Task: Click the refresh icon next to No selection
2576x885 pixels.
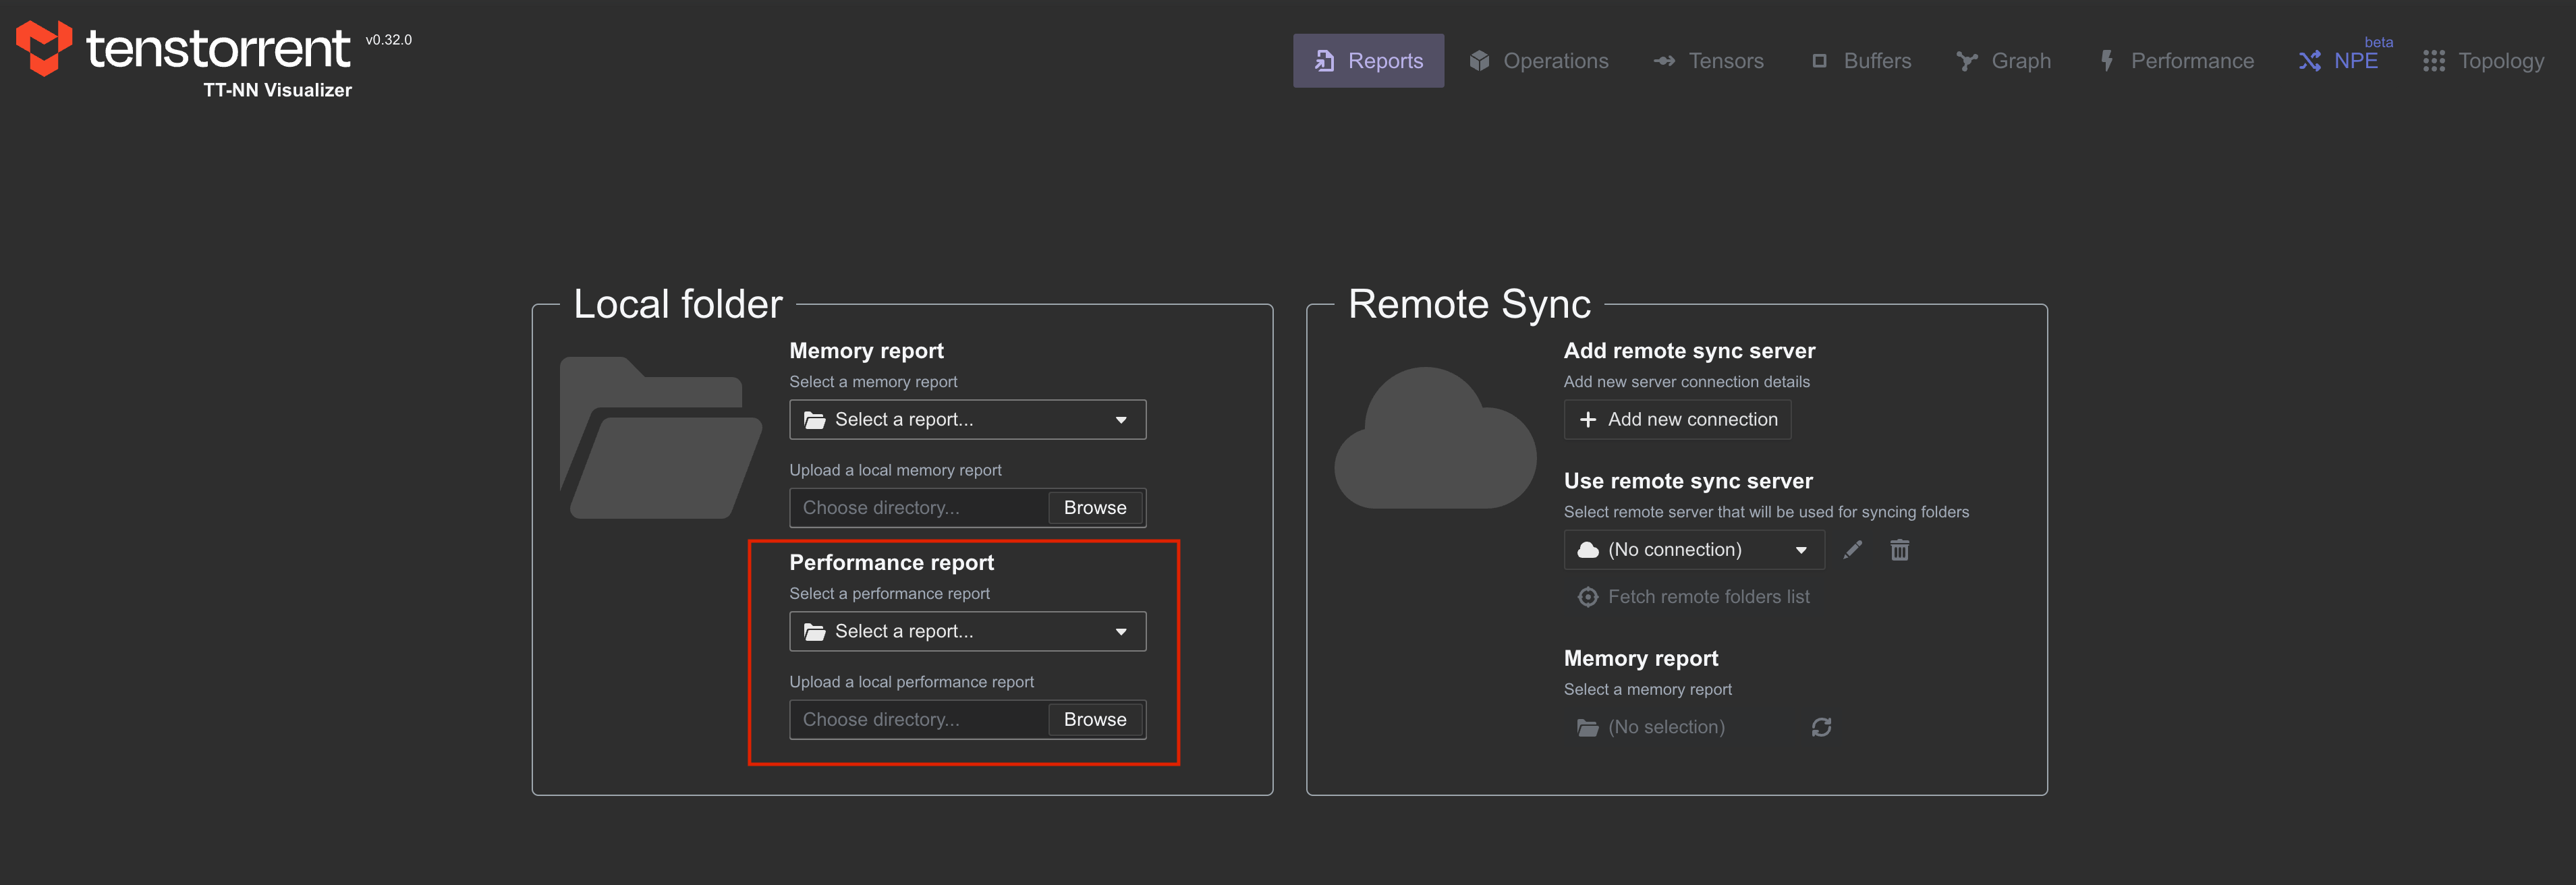Action: tap(1821, 727)
